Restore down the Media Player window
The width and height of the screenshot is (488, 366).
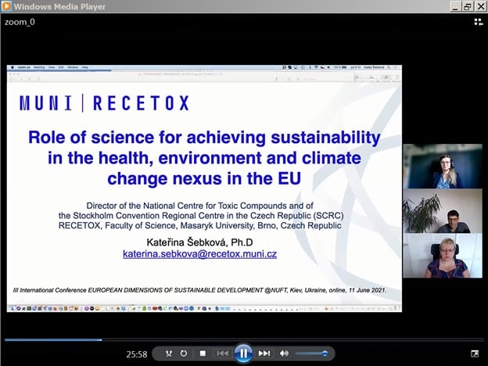(468, 6)
